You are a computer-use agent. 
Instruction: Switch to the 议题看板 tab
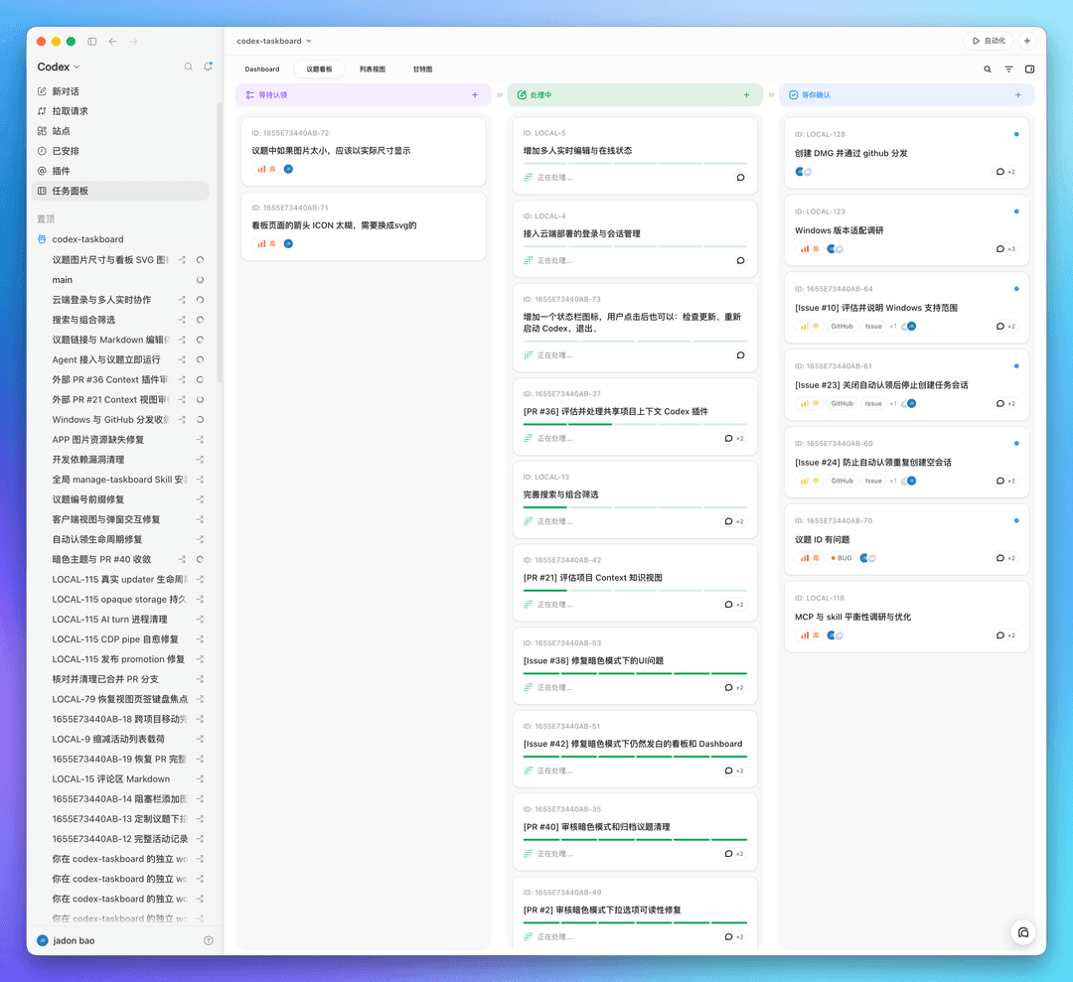[x=319, y=70]
